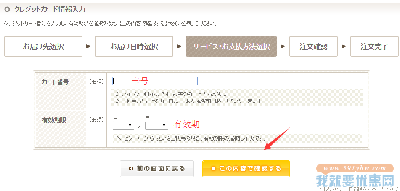Click the arrow icon on confirm button
This screenshot has width=400, height=191.
214,169
